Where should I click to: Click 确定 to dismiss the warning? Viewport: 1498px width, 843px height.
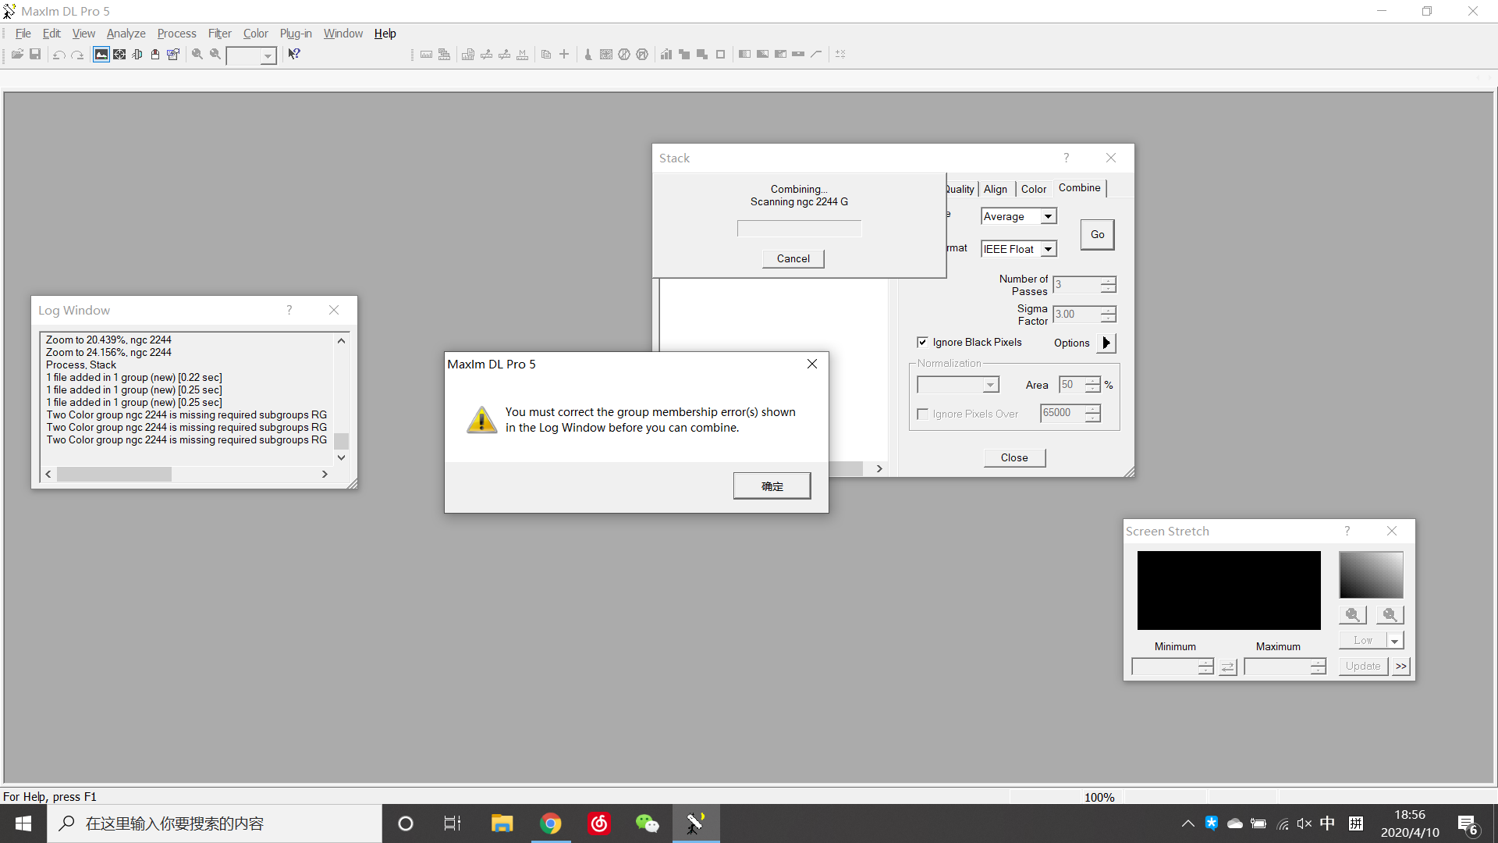772,486
